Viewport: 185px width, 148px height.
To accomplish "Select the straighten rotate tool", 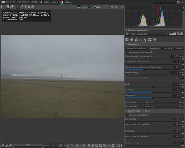I will pos(33,7).
